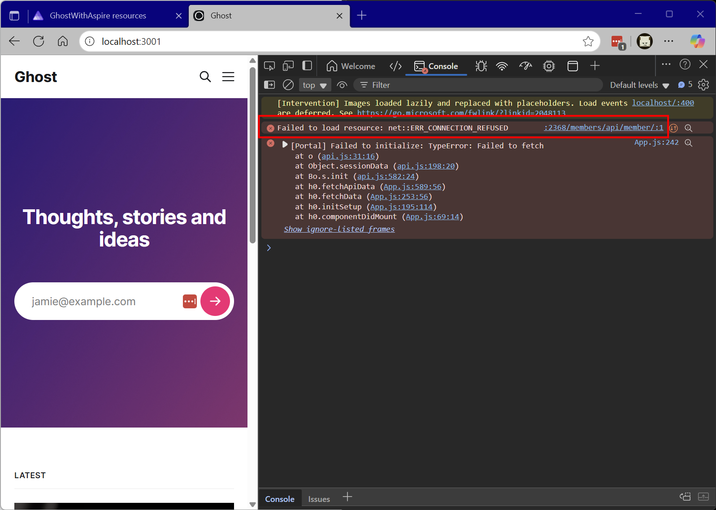Switch to the GhostWithAspire resources tab
Viewport: 716px width, 510px height.
(x=98, y=16)
